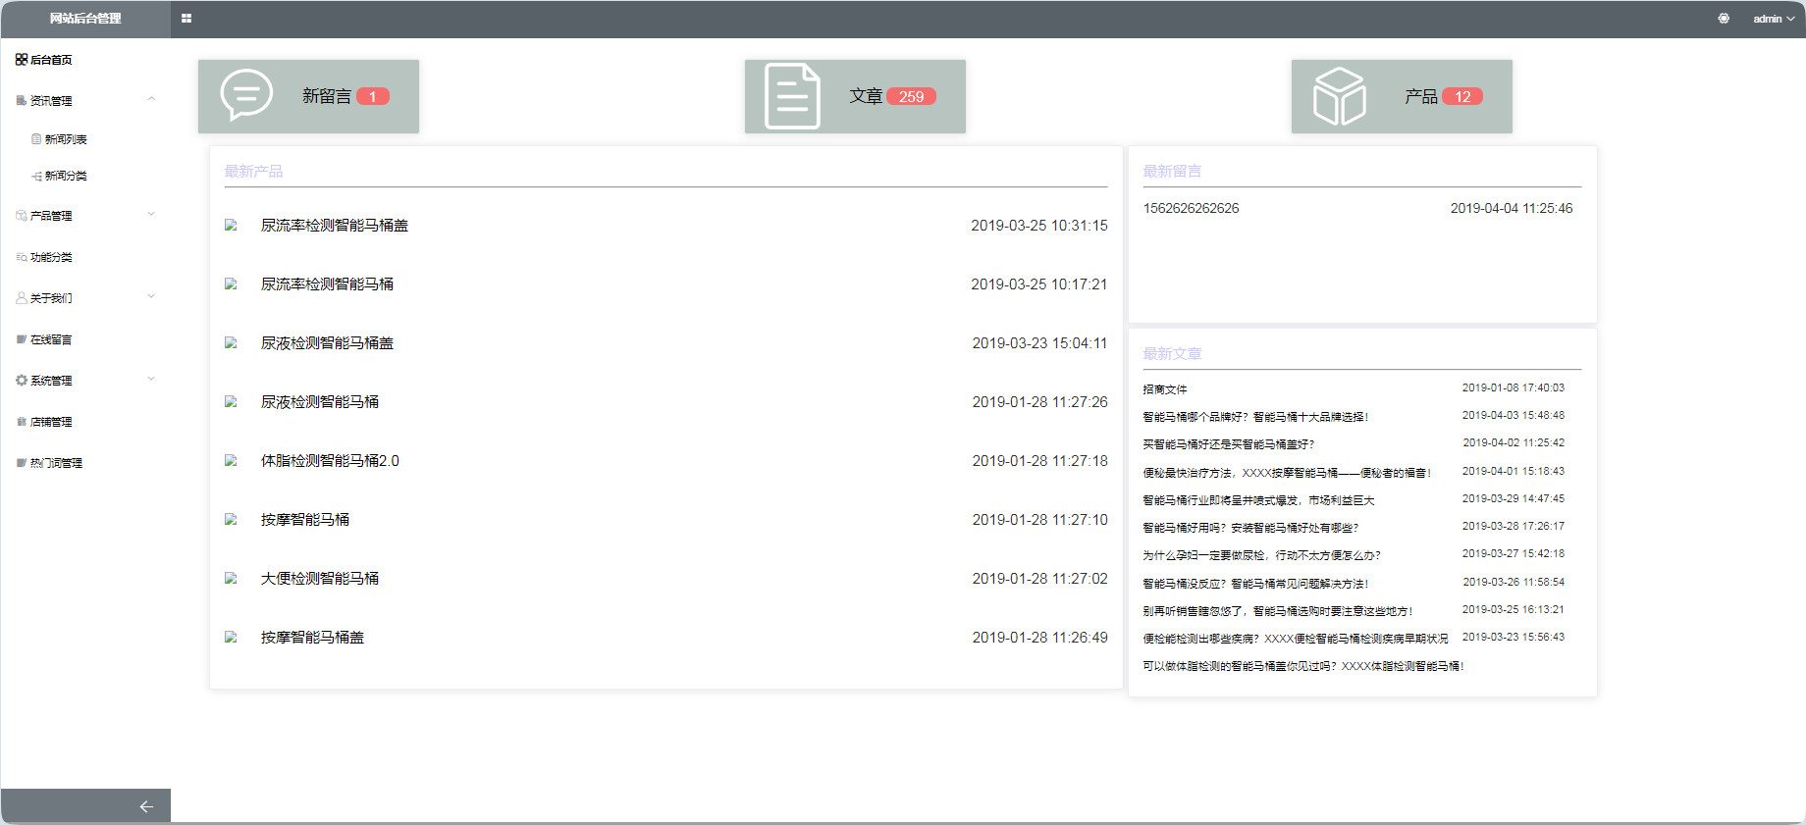The width and height of the screenshot is (1806, 825).
Task: Open product 尿液检测智能马桶盖
Action: [x=327, y=343]
